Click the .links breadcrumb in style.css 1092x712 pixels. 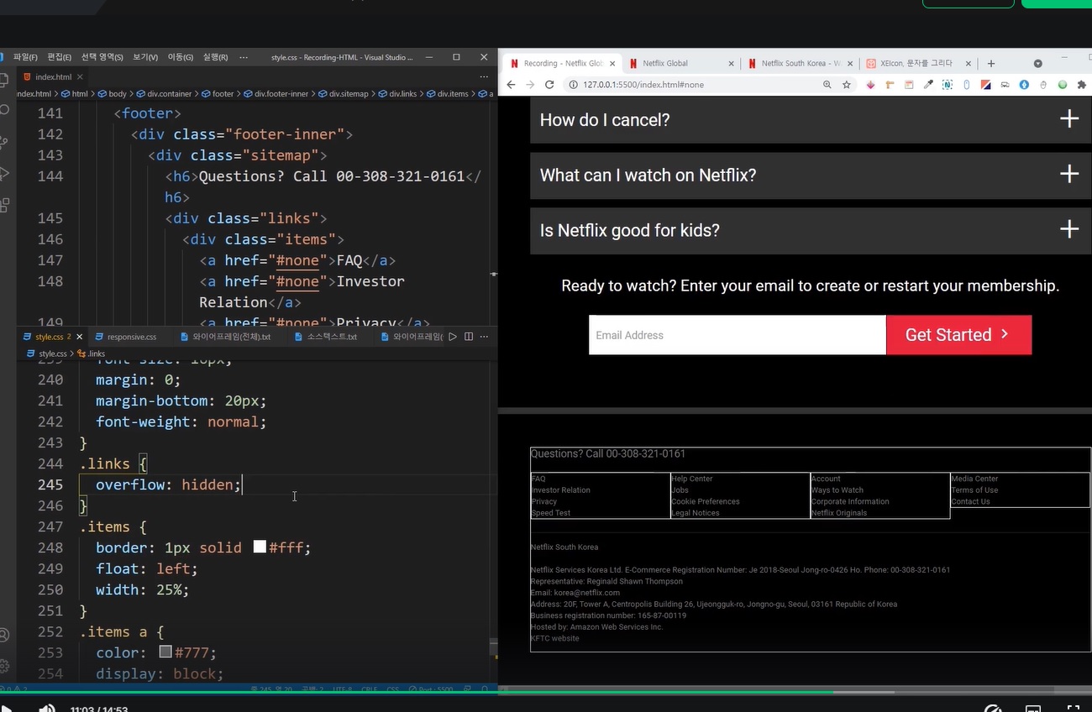tap(92, 354)
